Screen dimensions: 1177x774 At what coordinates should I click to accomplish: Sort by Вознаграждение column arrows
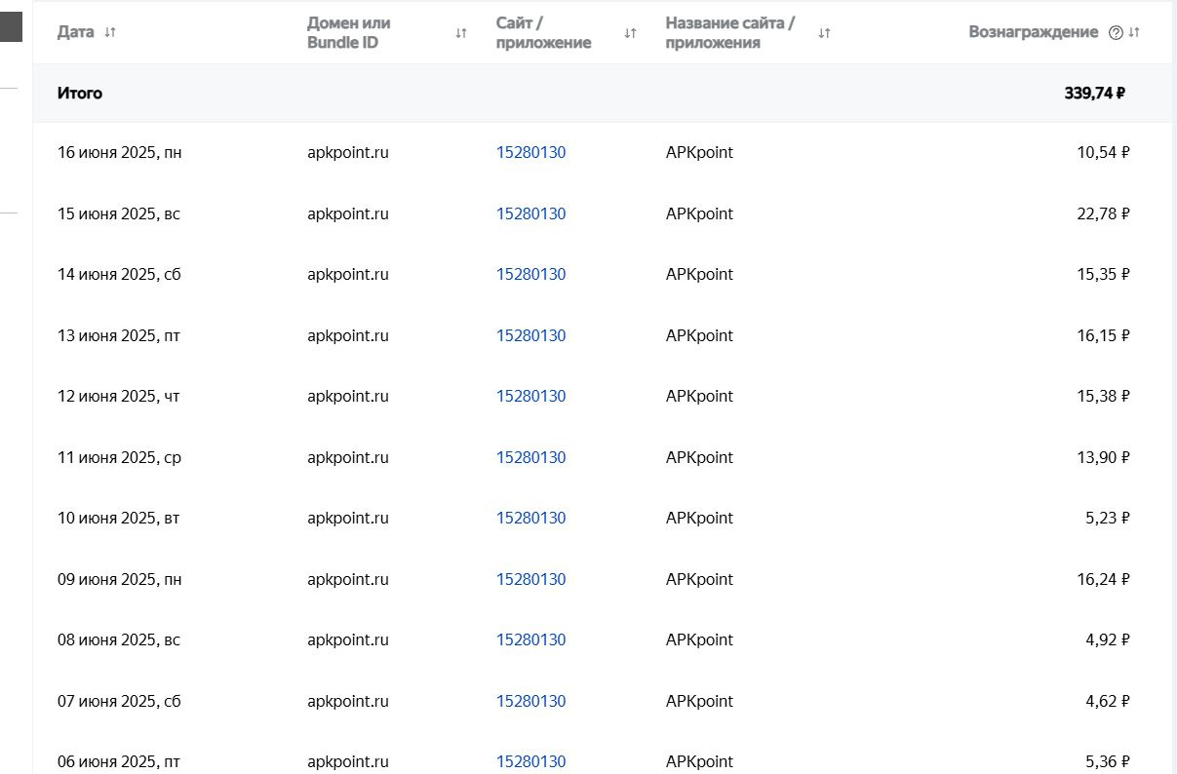[1133, 32]
